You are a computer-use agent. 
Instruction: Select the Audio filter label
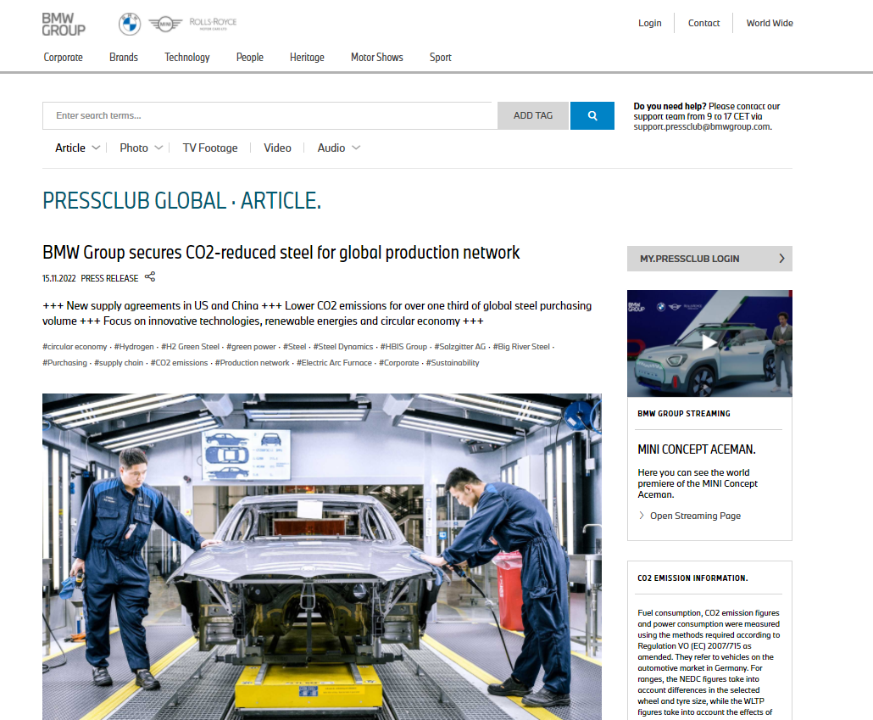(331, 148)
